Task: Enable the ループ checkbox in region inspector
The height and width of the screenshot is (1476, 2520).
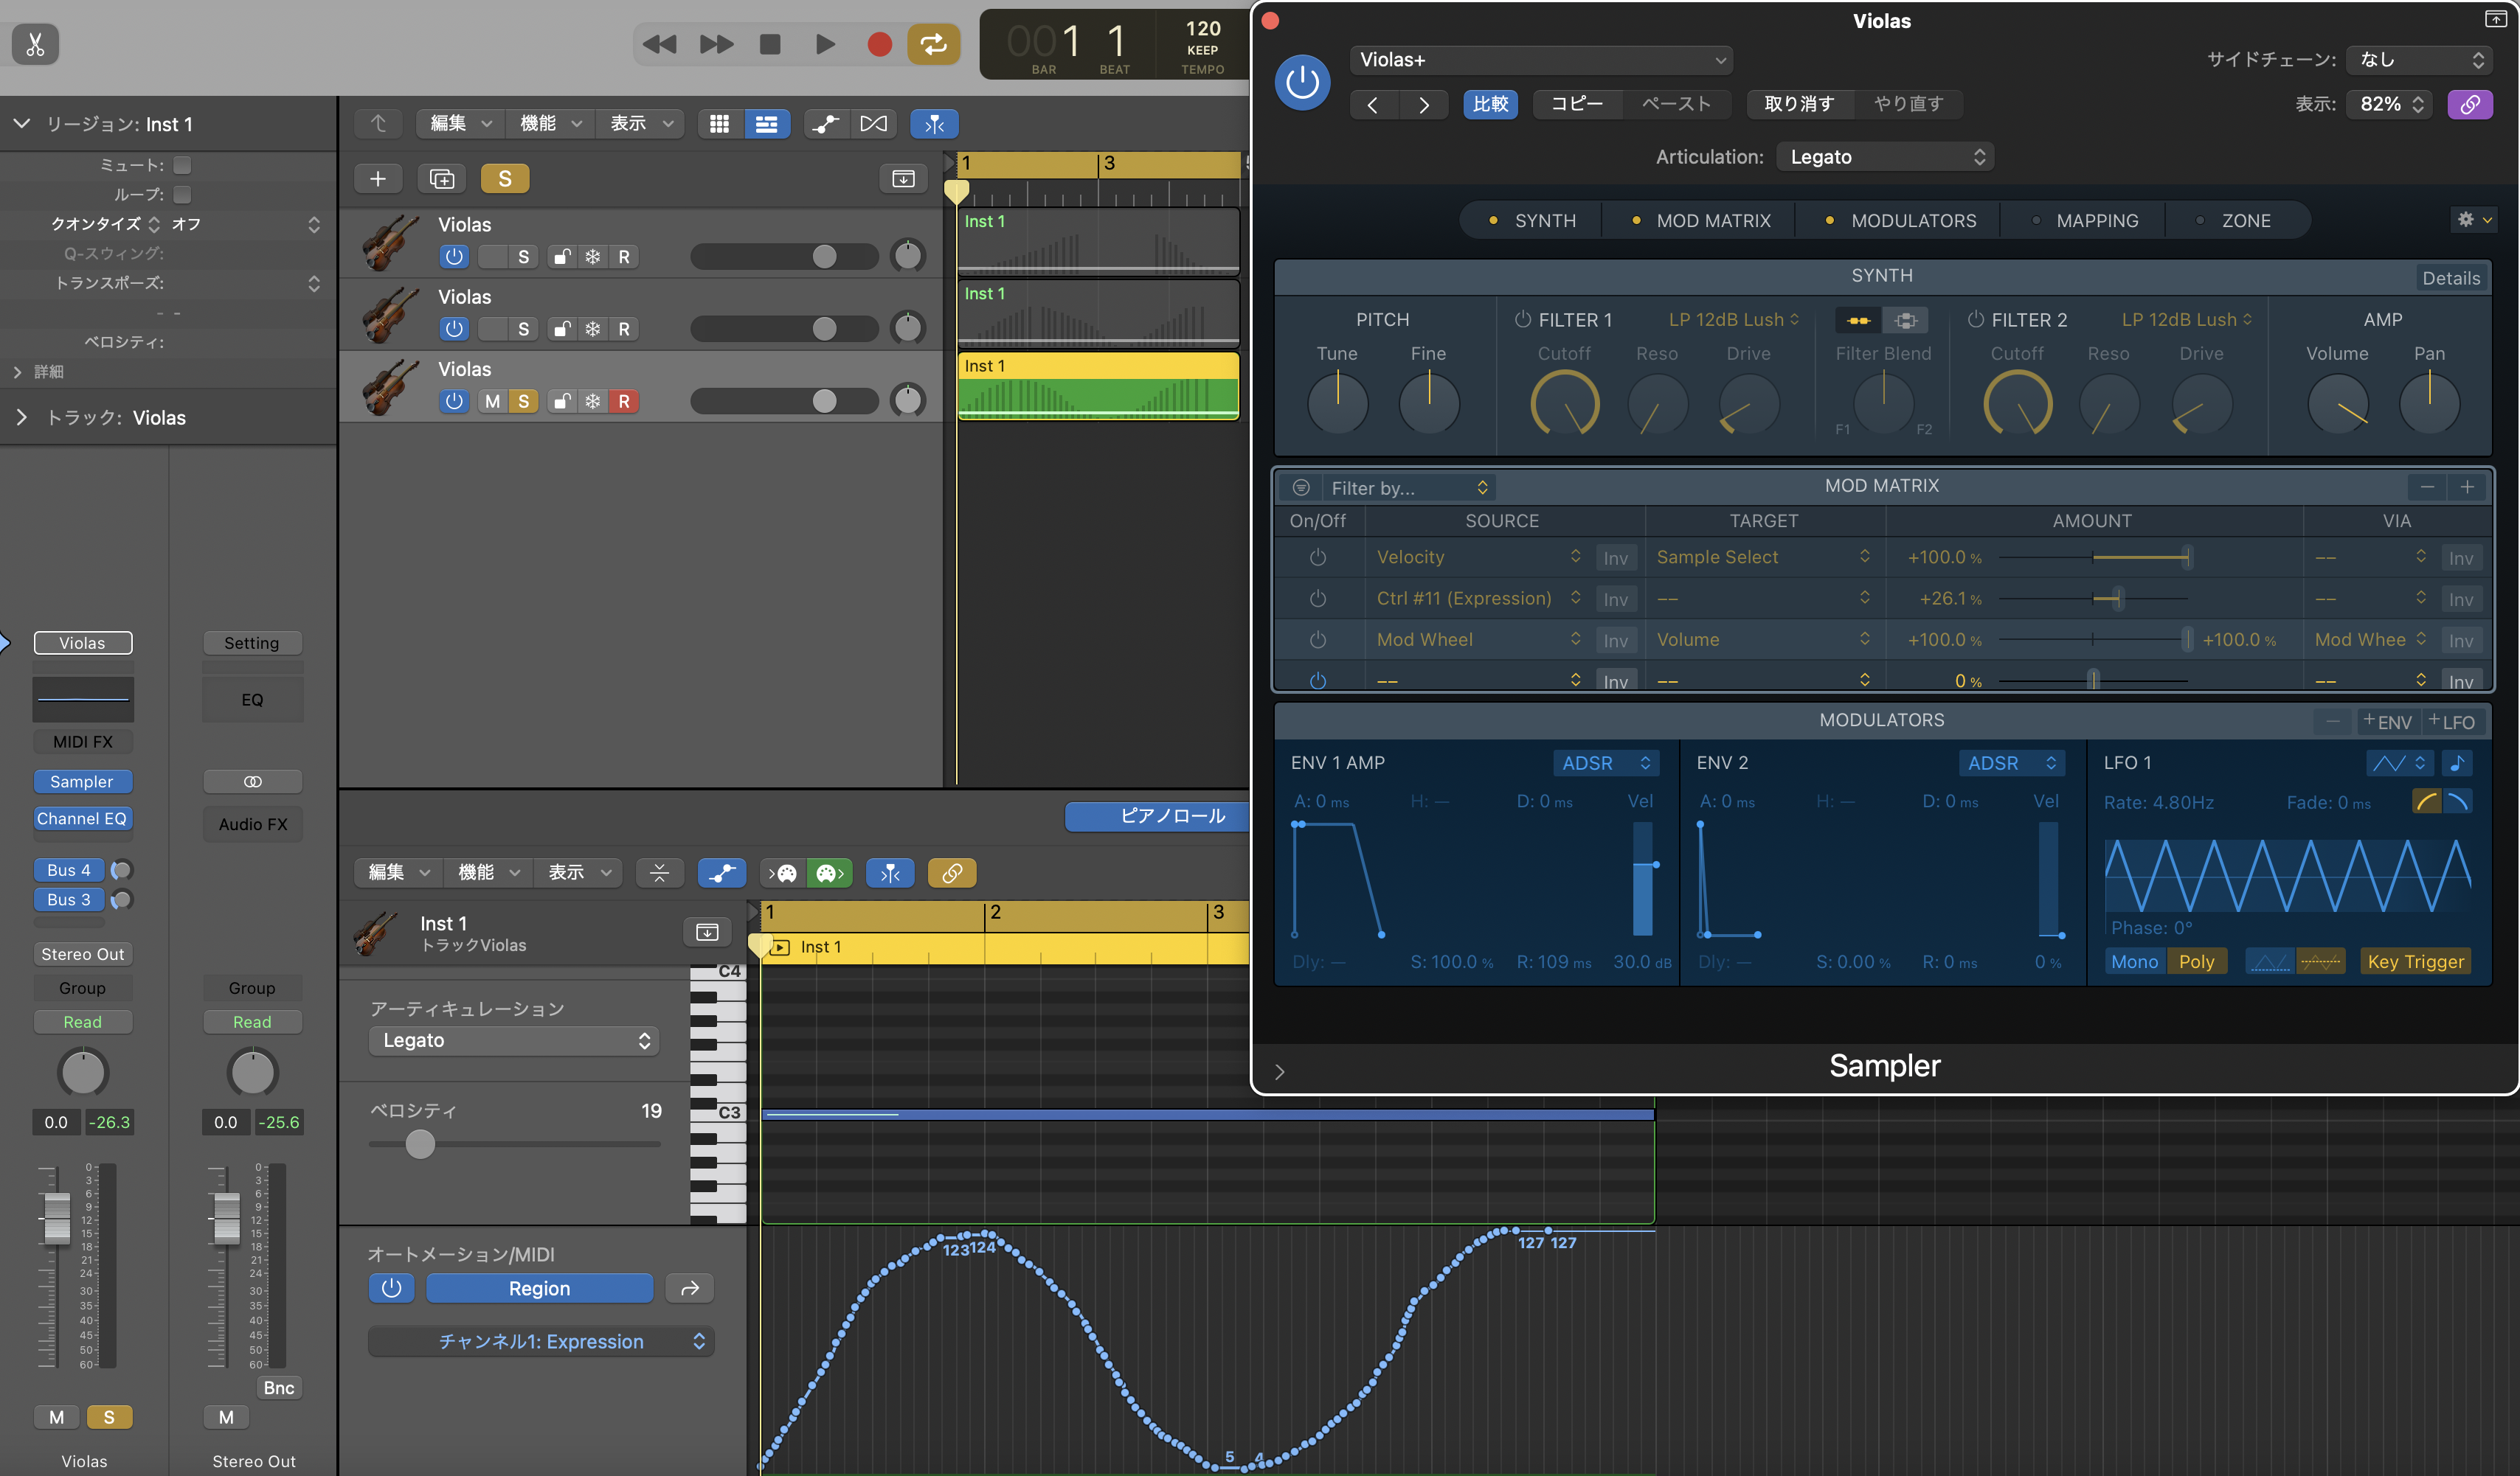Action: [182, 194]
